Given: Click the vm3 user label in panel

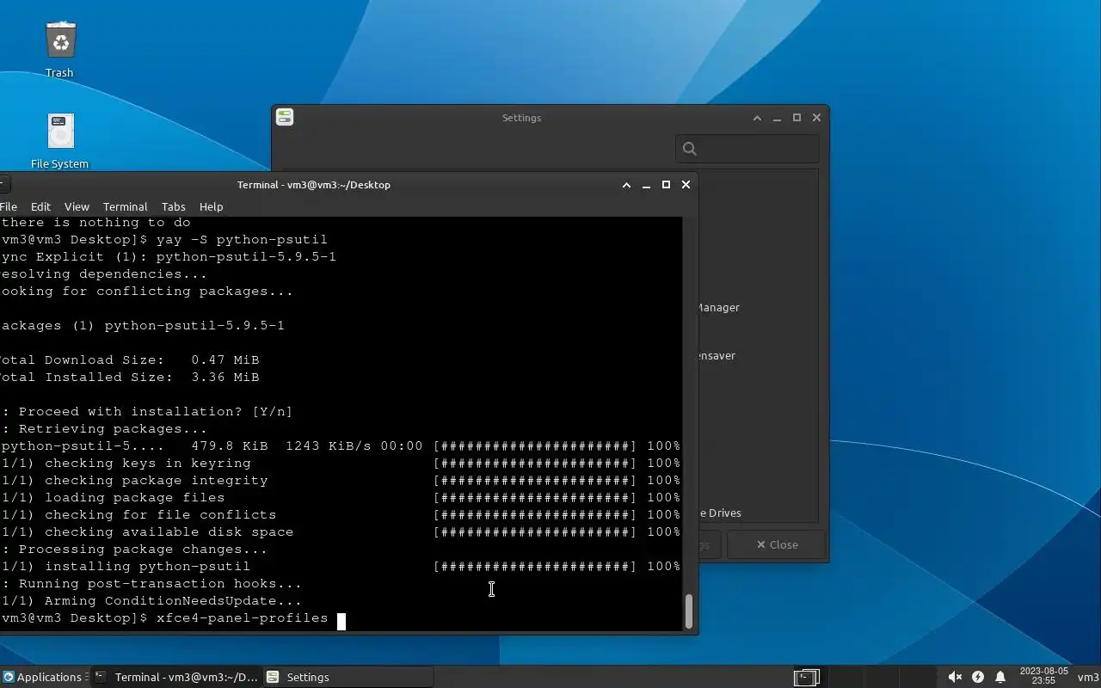Looking at the screenshot, I should point(1088,677).
